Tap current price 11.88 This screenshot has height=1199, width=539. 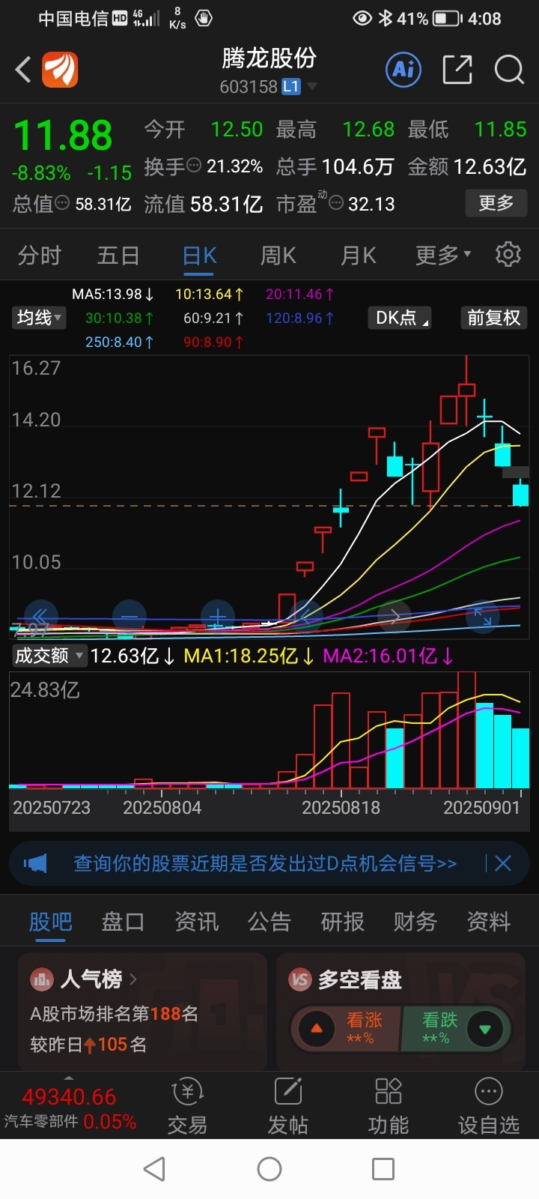point(63,136)
